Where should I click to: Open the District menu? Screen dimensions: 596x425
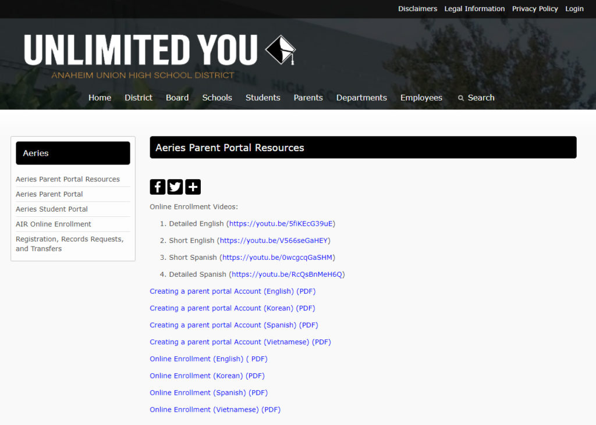(139, 98)
